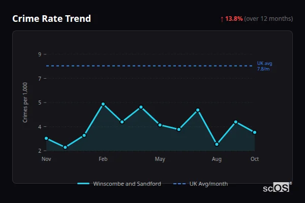Click the dashed UK average line
Viewport: 305px width, 203px height.
click(x=149, y=66)
